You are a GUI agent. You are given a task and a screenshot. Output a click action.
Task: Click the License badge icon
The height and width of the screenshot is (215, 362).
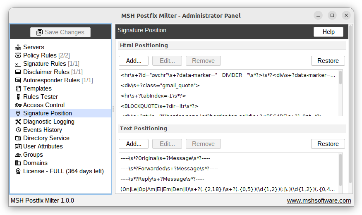pos(18,171)
